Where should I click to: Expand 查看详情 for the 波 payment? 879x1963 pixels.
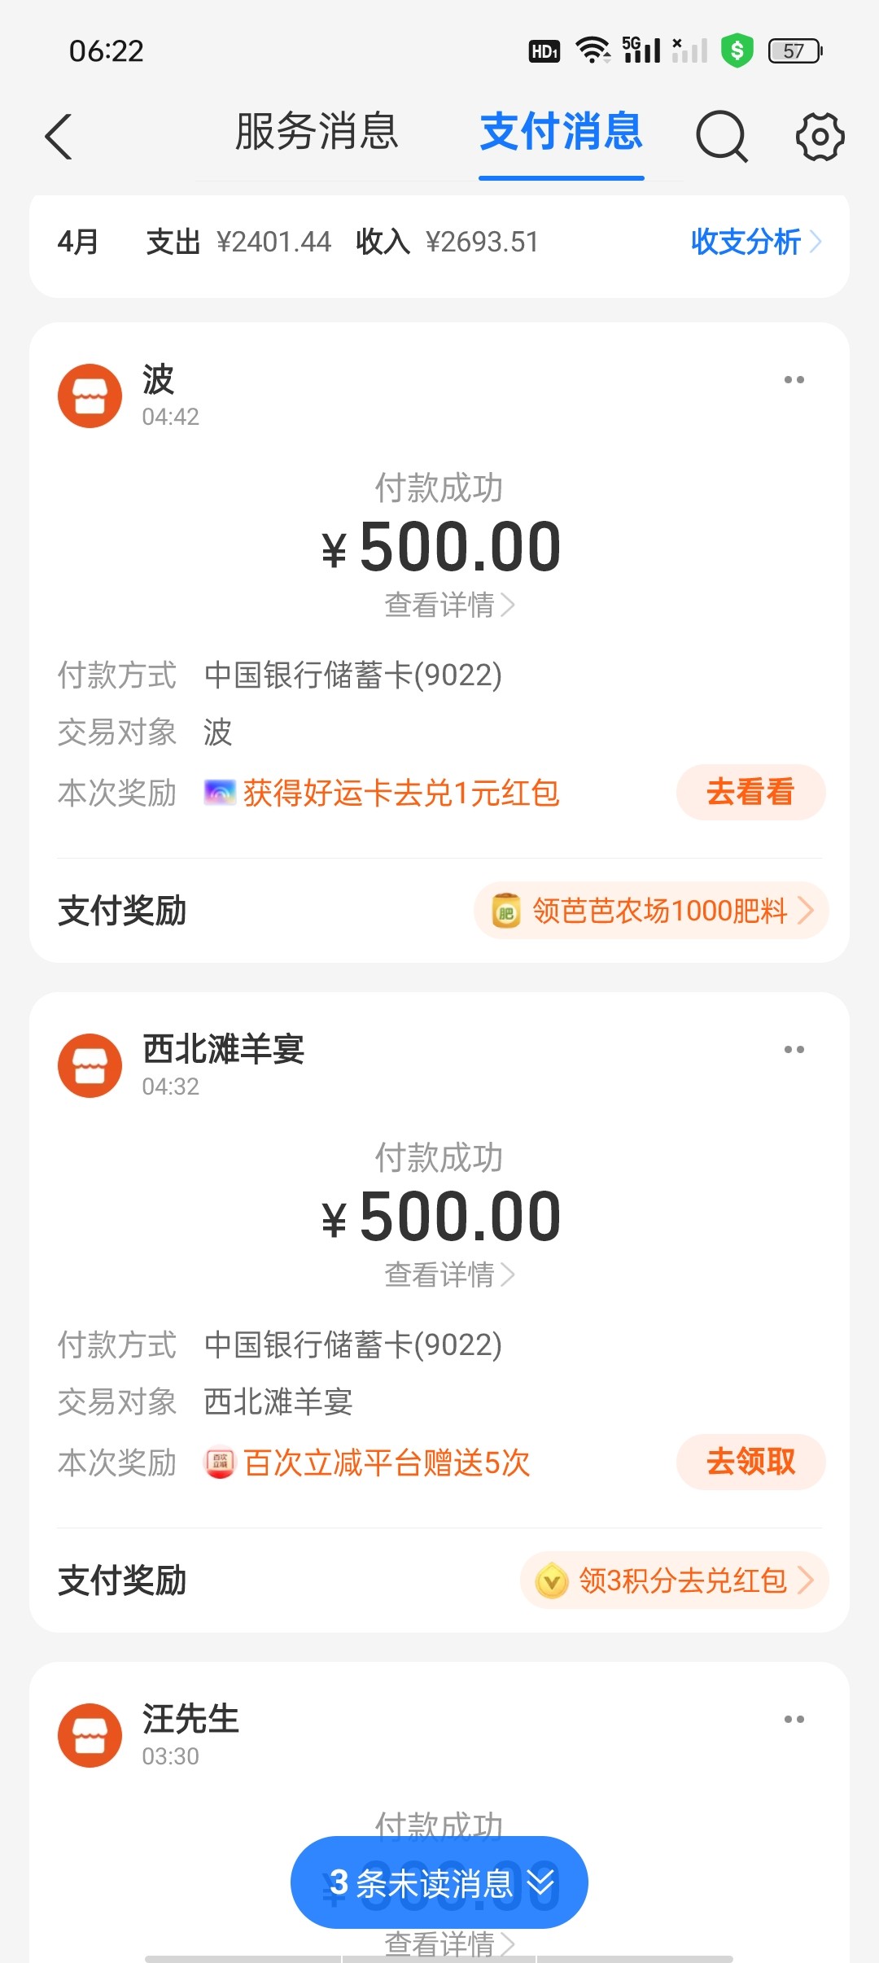click(448, 605)
